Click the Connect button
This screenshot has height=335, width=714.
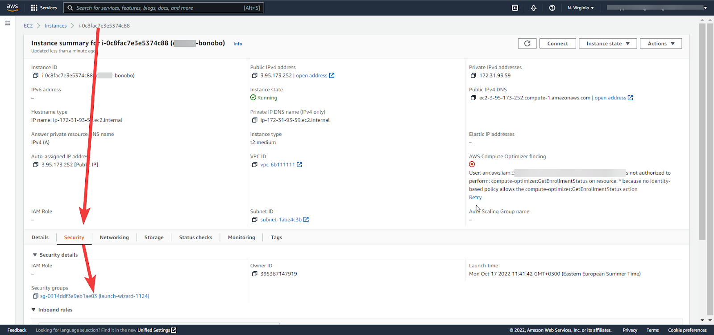(558, 44)
